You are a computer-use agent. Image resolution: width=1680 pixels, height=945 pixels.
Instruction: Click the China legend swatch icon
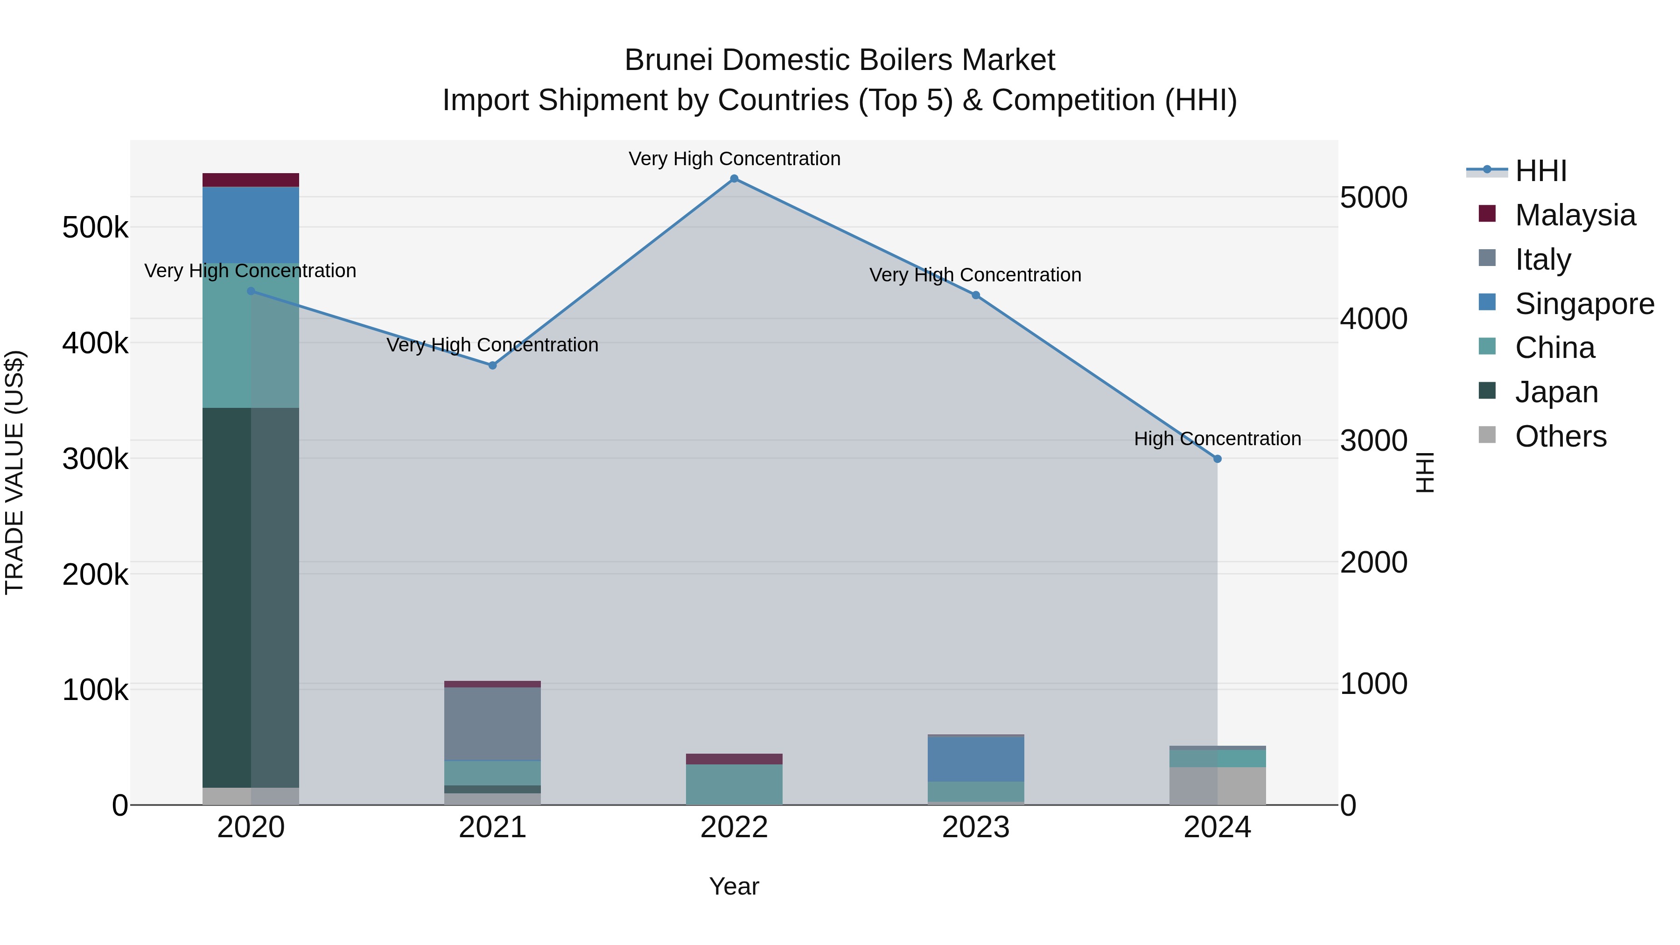pyautogui.click(x=1487, y=346)
